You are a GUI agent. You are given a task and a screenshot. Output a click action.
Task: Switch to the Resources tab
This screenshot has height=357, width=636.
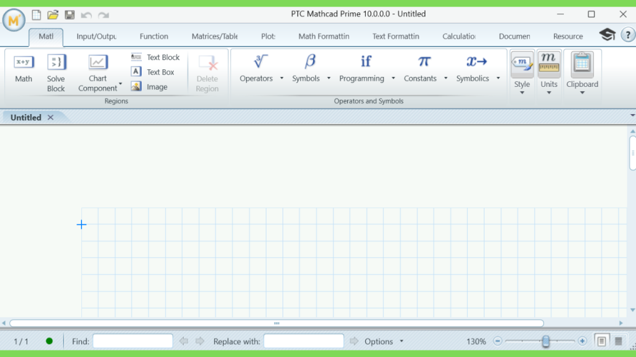(568, 37)
